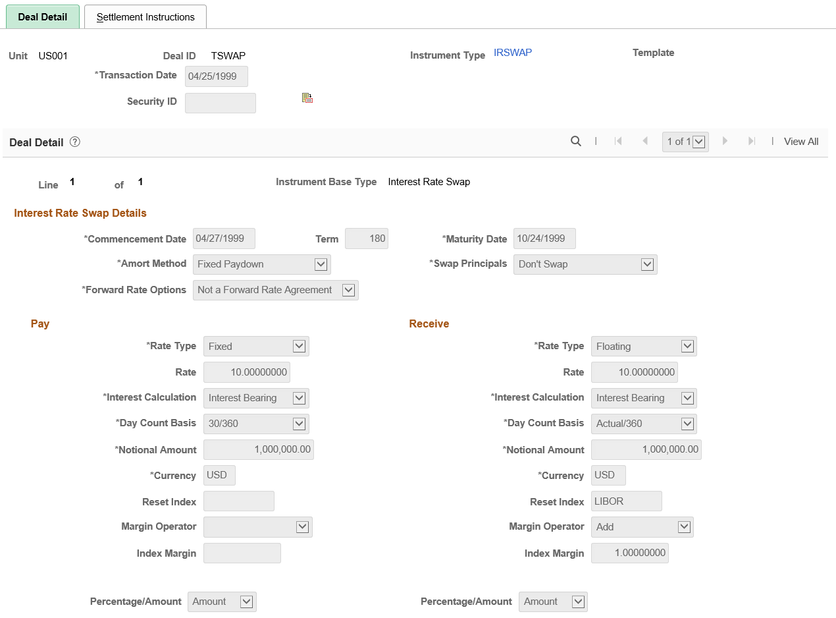Go to first row navigation arrow
Viewport: 836px width, 618px height.
click(618, 141)
